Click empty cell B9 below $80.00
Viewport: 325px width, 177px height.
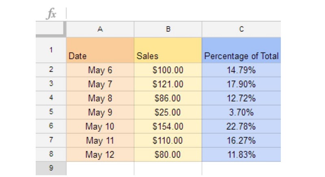point(168,168)
